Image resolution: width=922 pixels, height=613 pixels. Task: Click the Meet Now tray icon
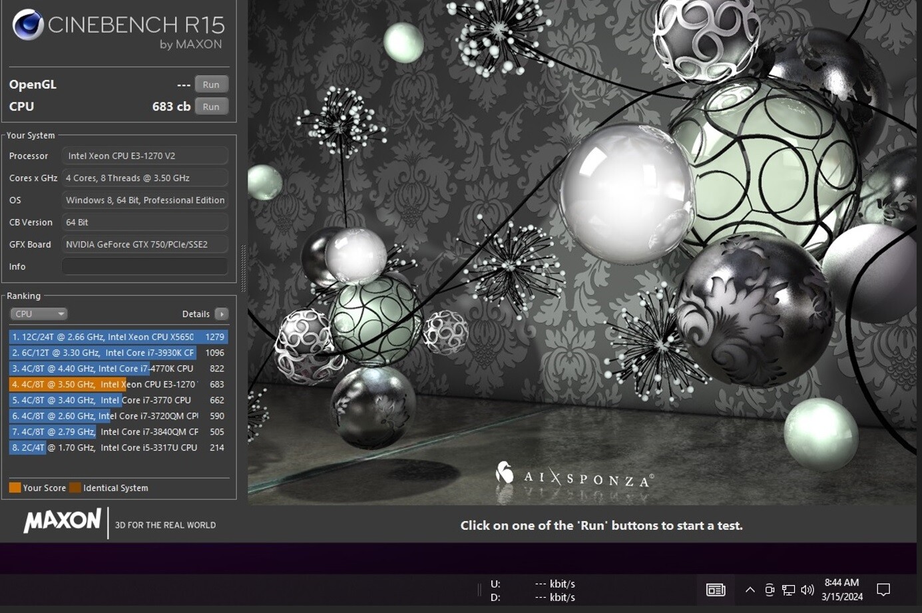[770, 590]
